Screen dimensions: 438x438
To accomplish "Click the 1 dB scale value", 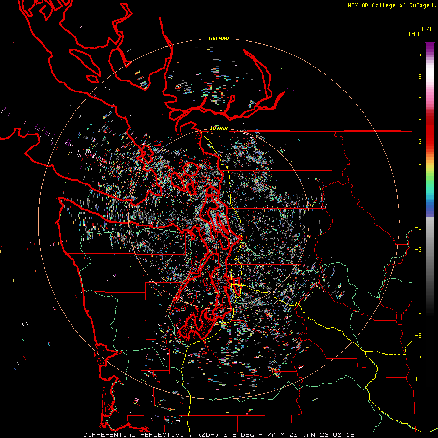I will (420, 184).
